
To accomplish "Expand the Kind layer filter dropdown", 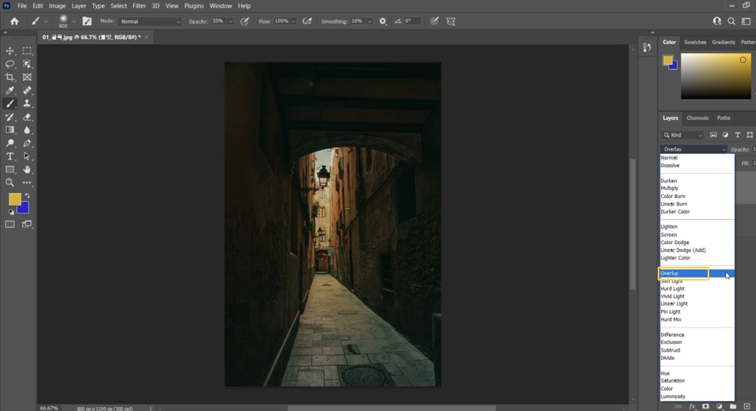I will [682, 135].
